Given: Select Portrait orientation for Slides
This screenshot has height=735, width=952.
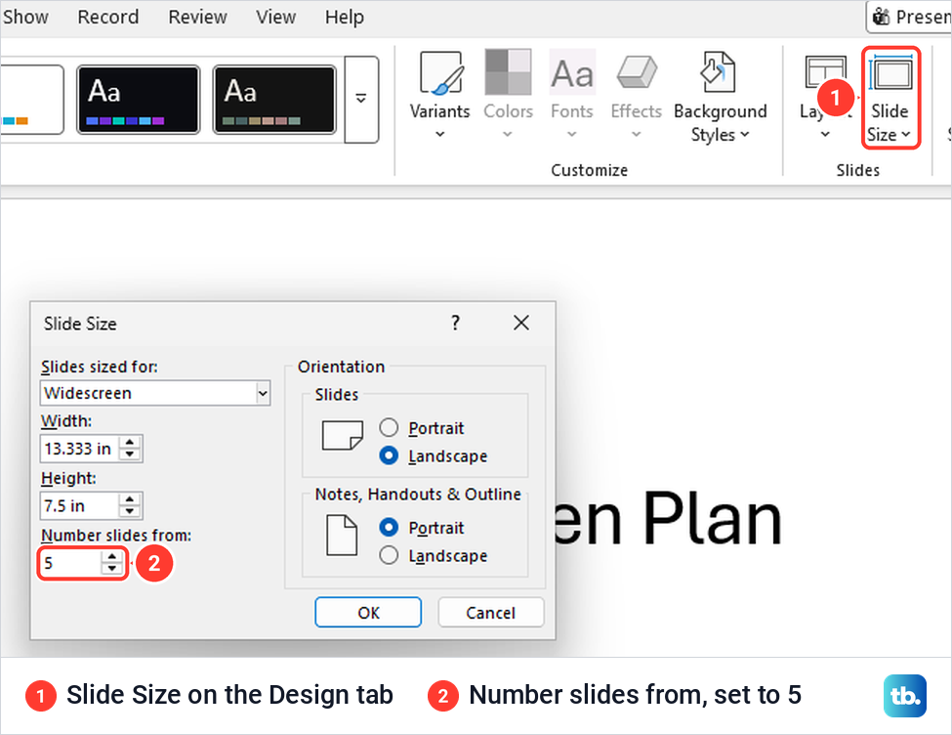Looking at the screenshot, I should click(x=389, y=427).
